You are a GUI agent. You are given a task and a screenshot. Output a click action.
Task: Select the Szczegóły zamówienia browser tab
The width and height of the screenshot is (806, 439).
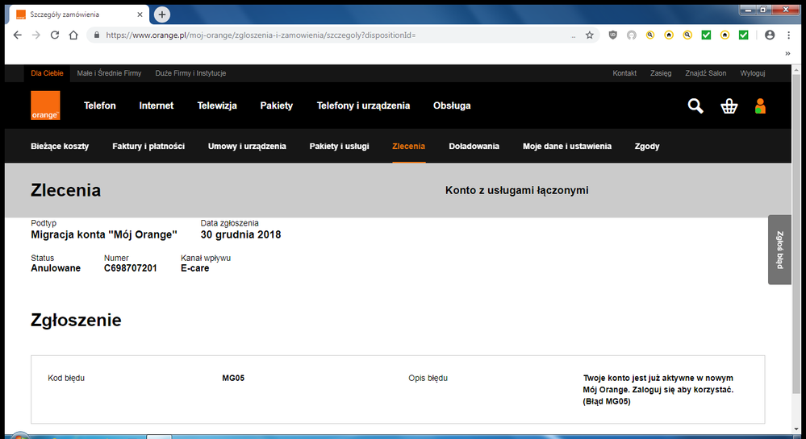click(x=79, y=14)
